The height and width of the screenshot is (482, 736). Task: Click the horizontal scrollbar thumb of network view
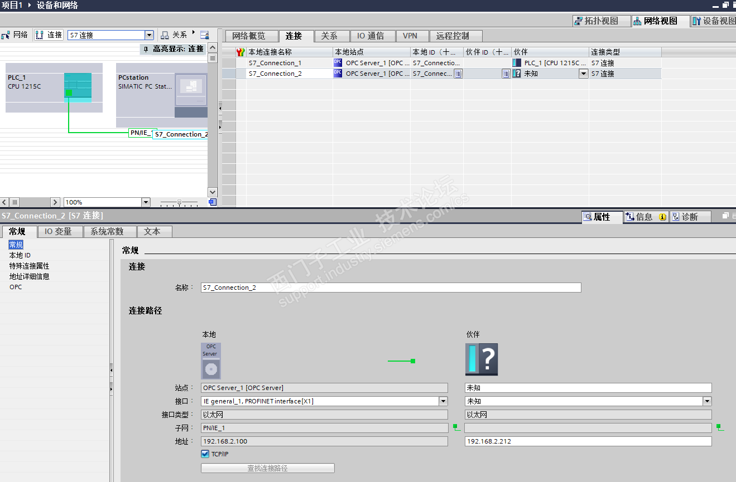pos(15,202)
